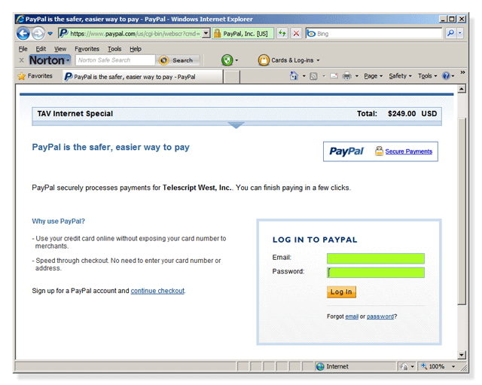
Task: Expand the TAV Internet Special order summary
Action: tap(236, 125)
